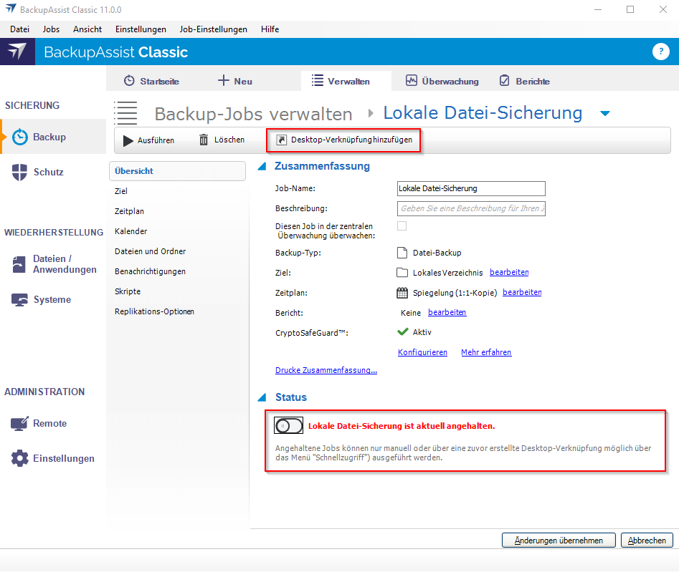The image size is (679, 572).
Task: Click the help question mark icon
Action: [x=660, y=52]
